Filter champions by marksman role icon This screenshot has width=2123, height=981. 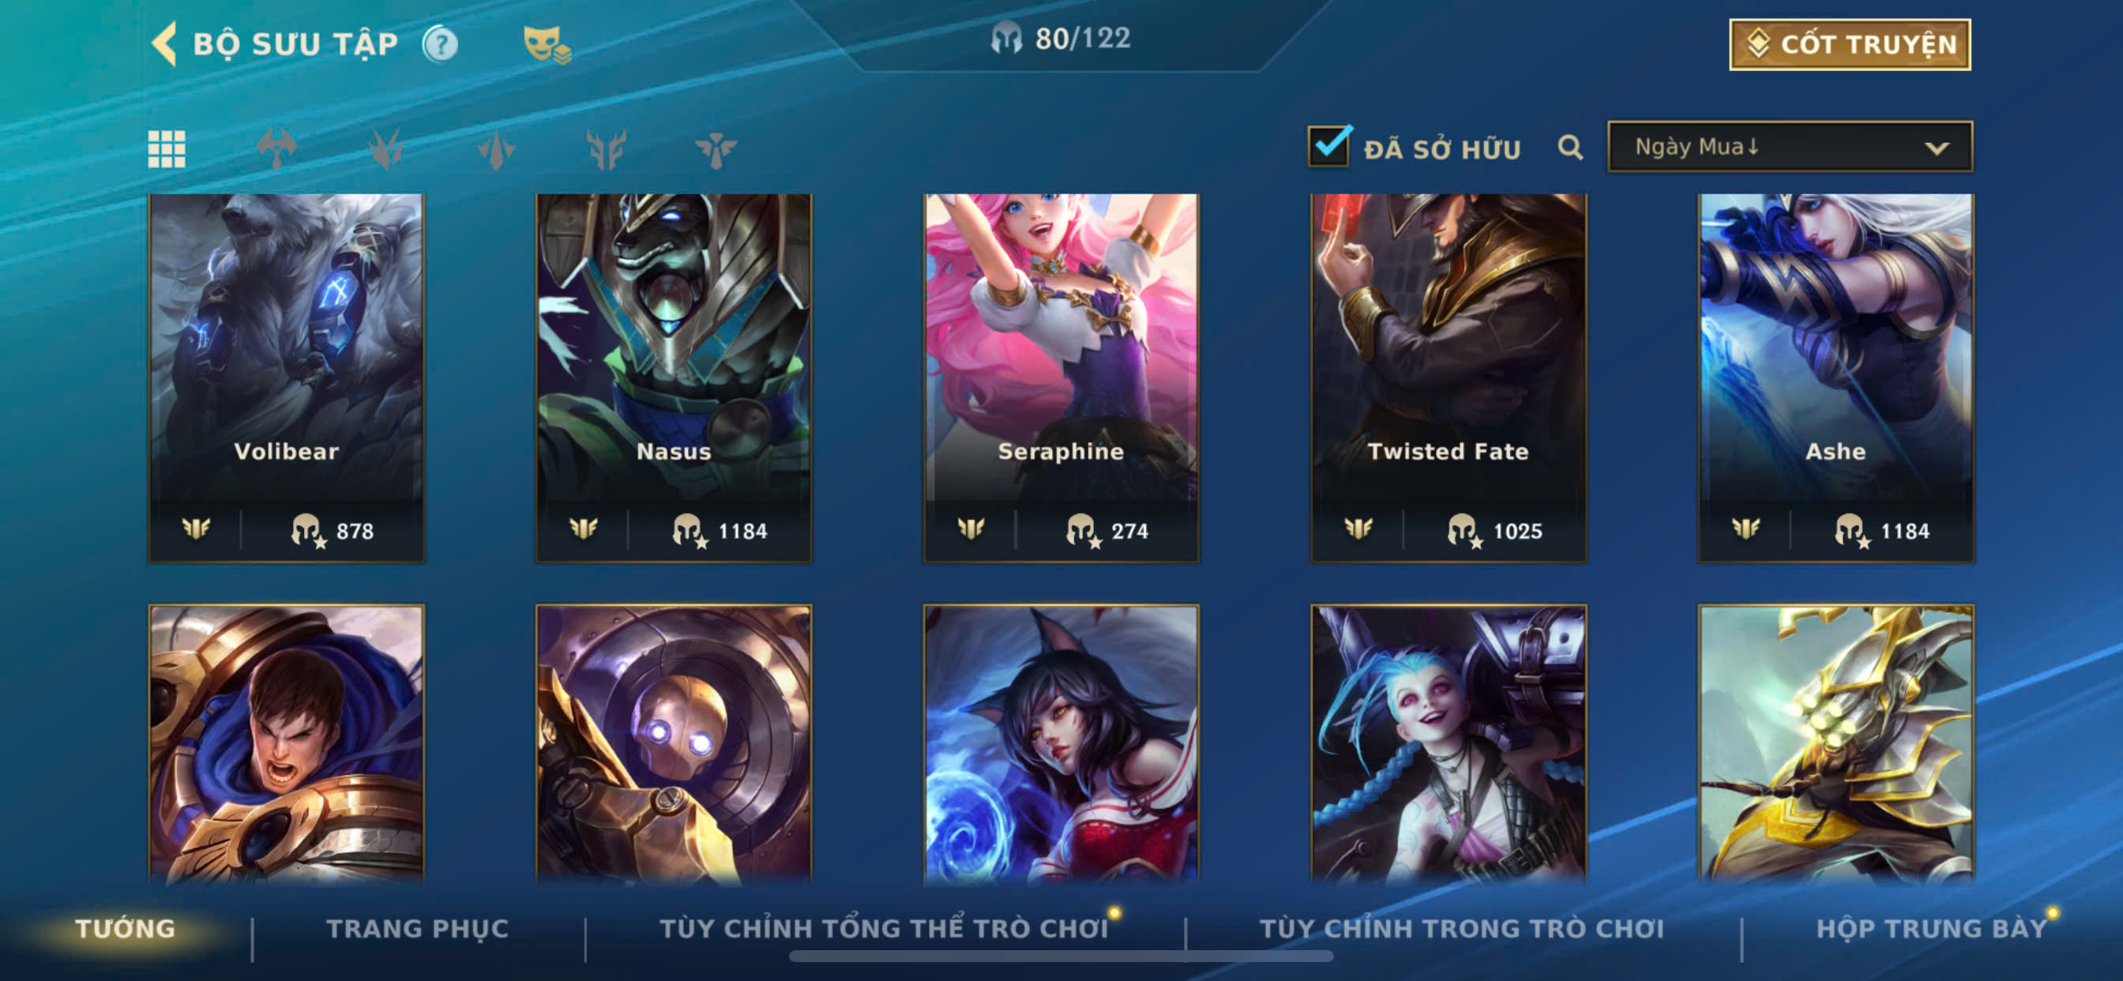coord(607,149)
